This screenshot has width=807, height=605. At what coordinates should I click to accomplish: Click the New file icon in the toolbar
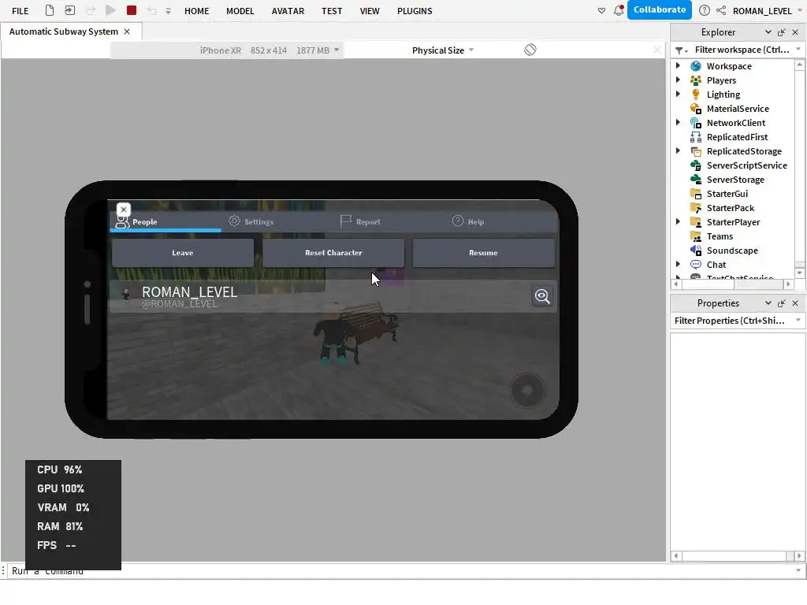50,10
